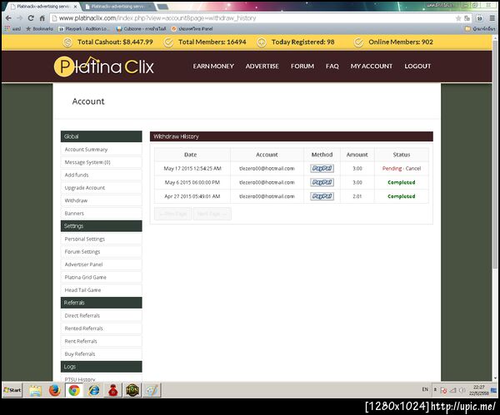Open the MY ACCOUNT menu

[372, 67]
